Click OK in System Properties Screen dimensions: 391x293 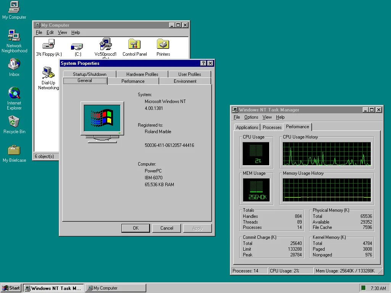click(x=136, y=228)
